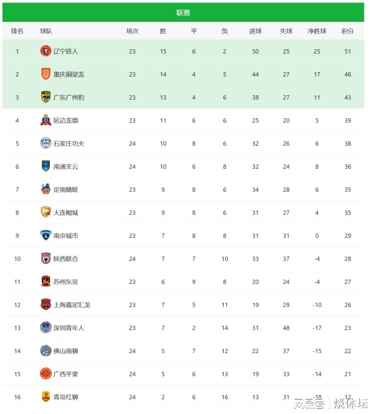Click the 重庆铜梁龙 team crest

46,74
